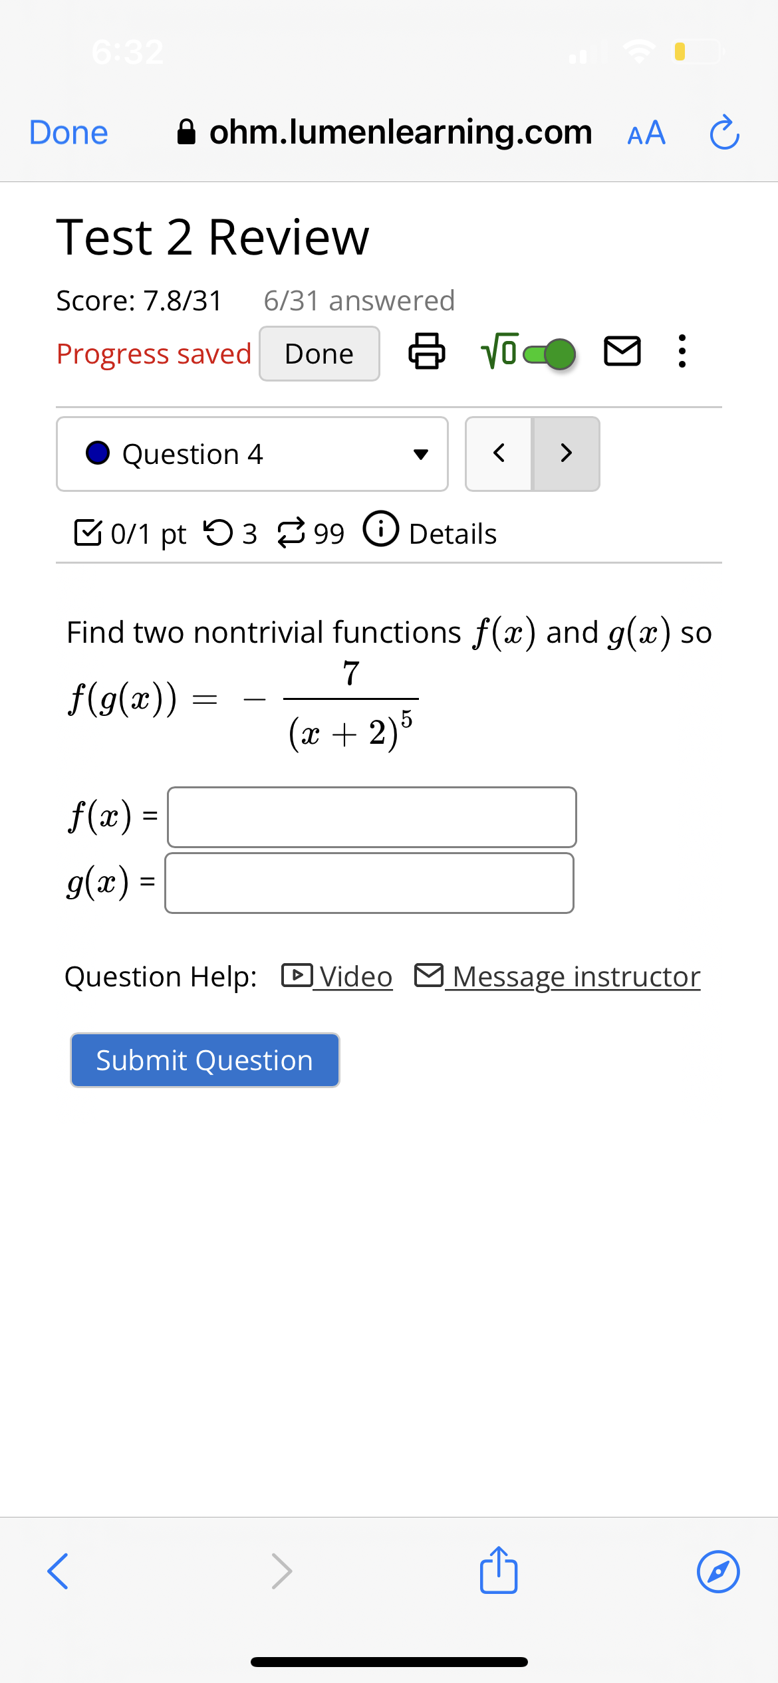Open the vertical dots overflow menu
778x1683 pixels.
[680, 353]
